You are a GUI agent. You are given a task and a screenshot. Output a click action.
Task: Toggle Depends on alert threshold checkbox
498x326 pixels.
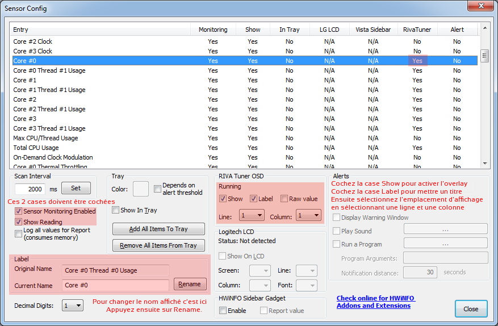157,189
